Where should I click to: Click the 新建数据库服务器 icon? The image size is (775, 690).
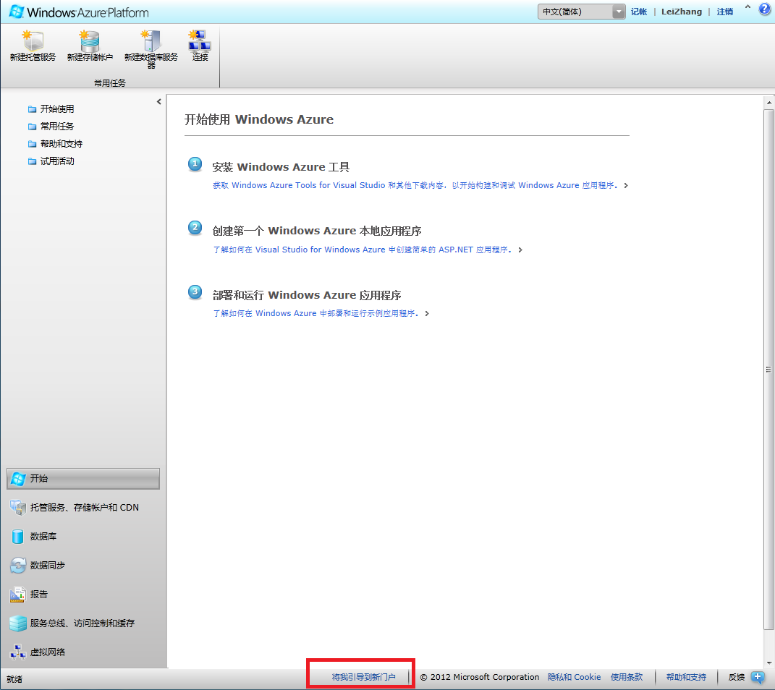[x=151, y=41]
